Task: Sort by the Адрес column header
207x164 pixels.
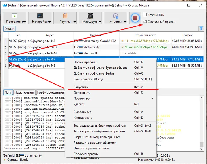Action: [50, 35]
